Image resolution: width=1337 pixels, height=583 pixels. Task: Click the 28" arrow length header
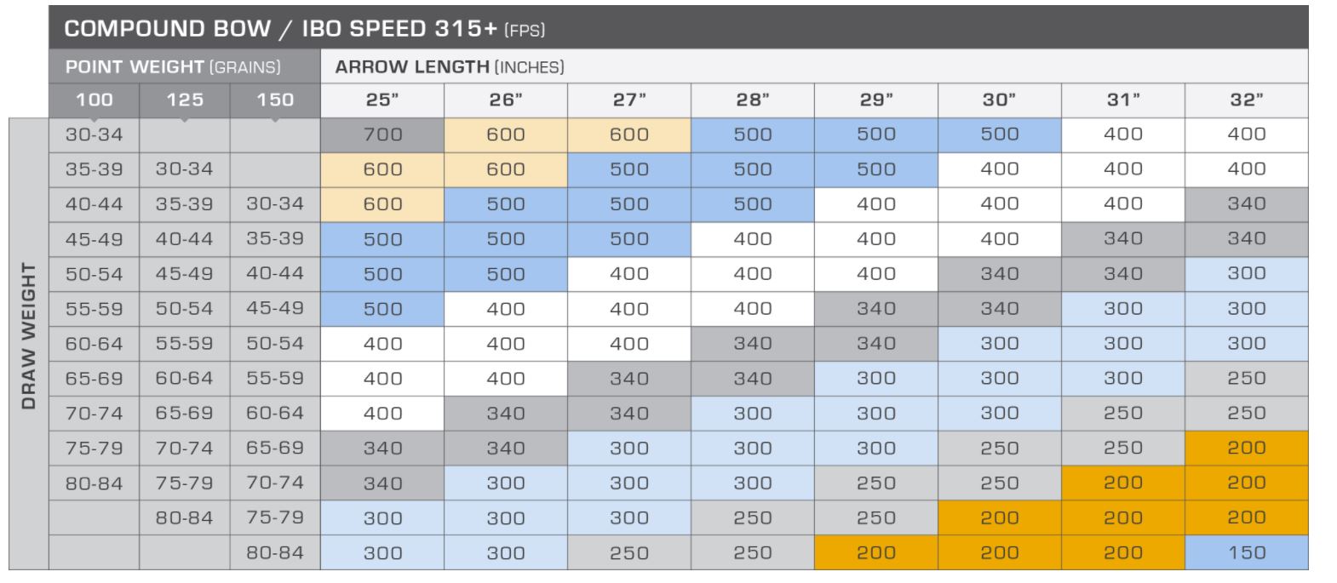click(753, 100)
